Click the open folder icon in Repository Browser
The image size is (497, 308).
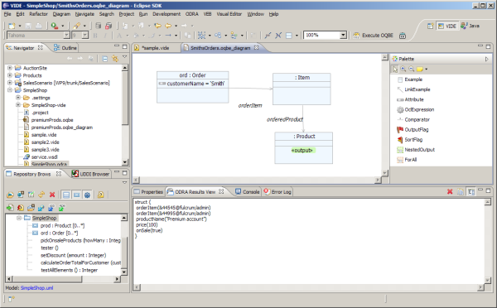[10, 195]
